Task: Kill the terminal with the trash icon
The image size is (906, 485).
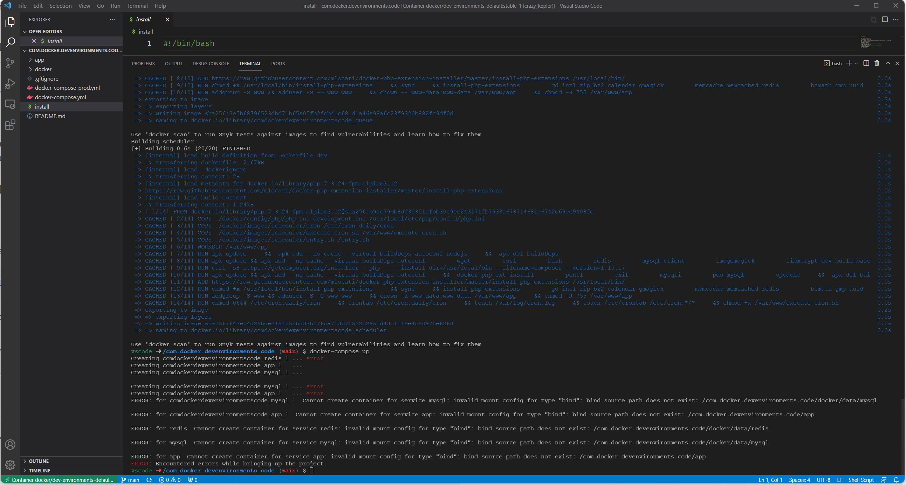Action: click(877, 63)
